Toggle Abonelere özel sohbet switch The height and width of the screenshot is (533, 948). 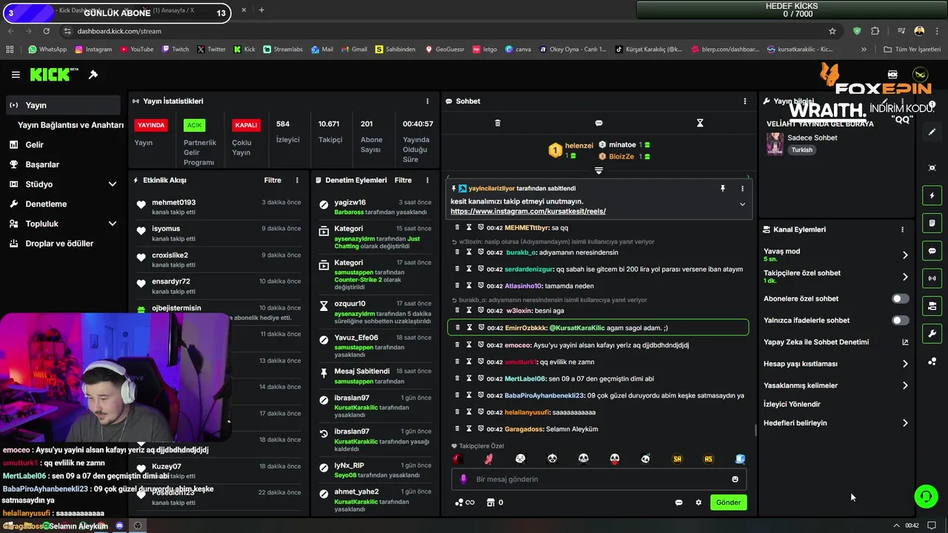pyautogui.click(x=900, y=299)
